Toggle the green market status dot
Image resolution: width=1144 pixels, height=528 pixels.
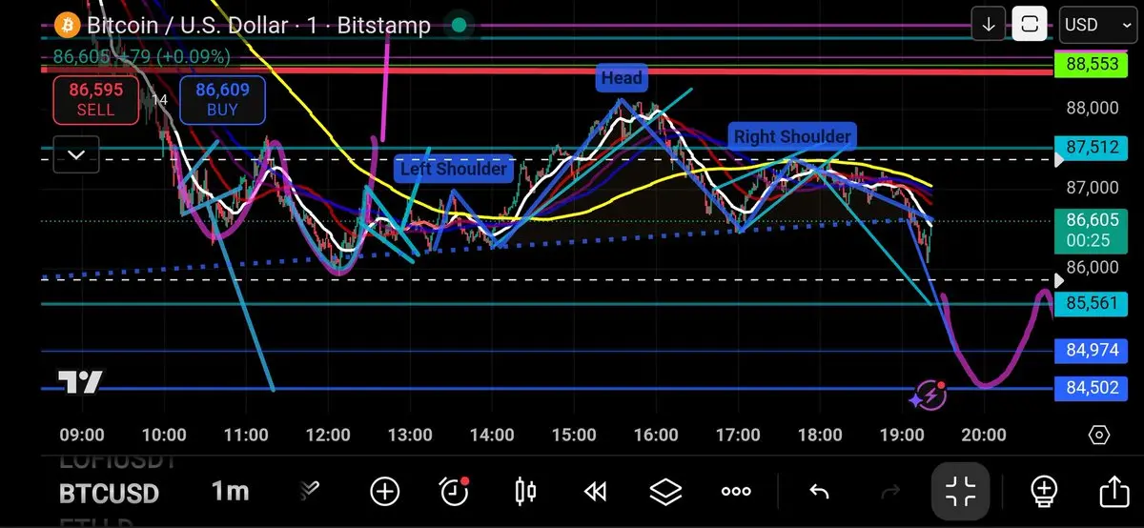[460, 25]
